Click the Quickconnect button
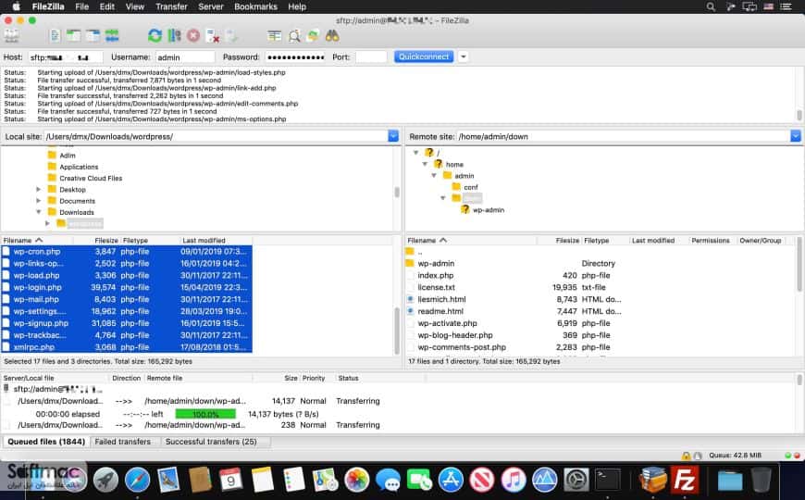 (424, 56)
